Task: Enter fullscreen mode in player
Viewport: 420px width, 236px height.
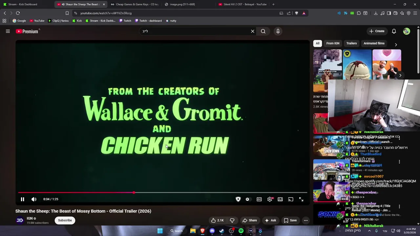Action: (x=301, y=199)
